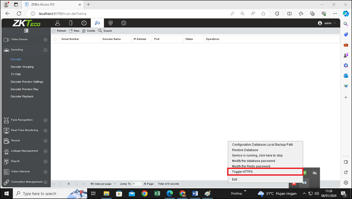Choose Restore Database from context menu

point(245,150)
